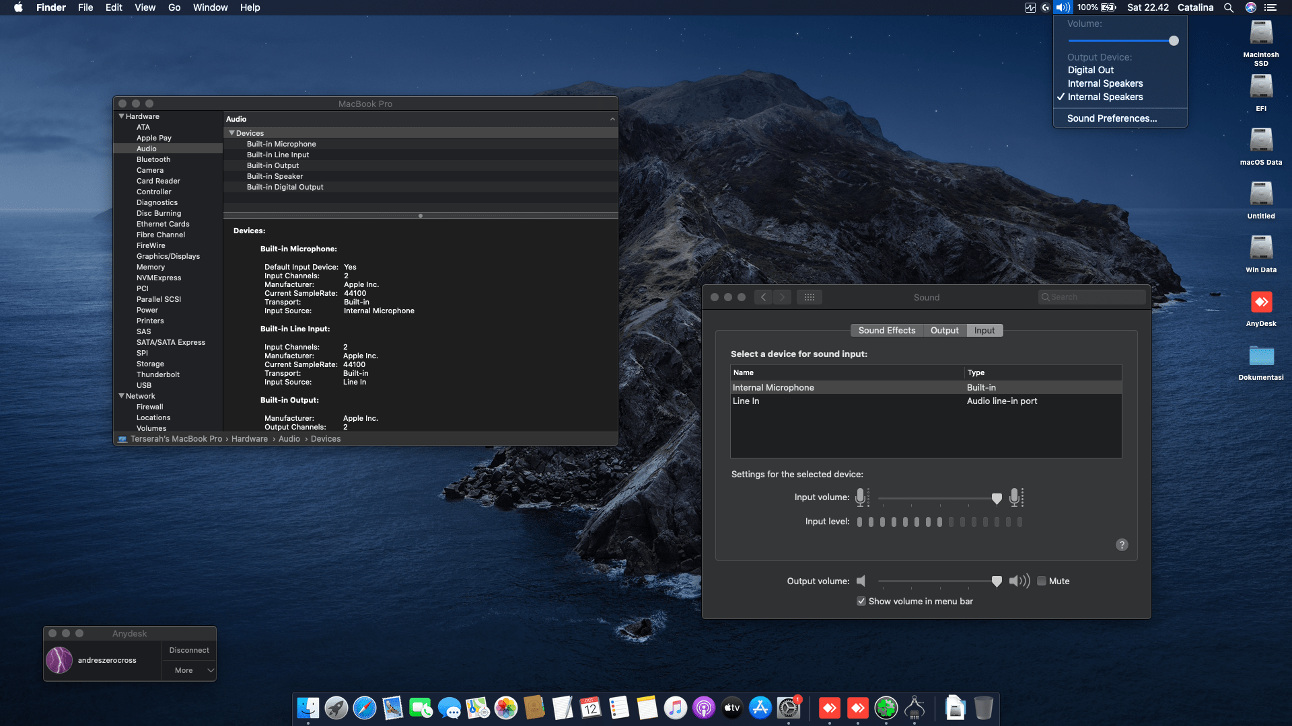
Task: Click Hardware in the path bar
Action: [250, 439]
